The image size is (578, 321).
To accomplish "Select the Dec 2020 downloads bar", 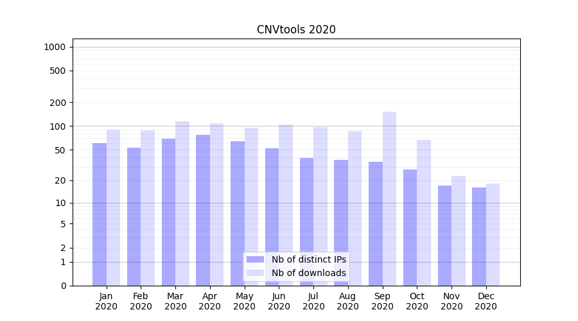I will click(493, 235).
